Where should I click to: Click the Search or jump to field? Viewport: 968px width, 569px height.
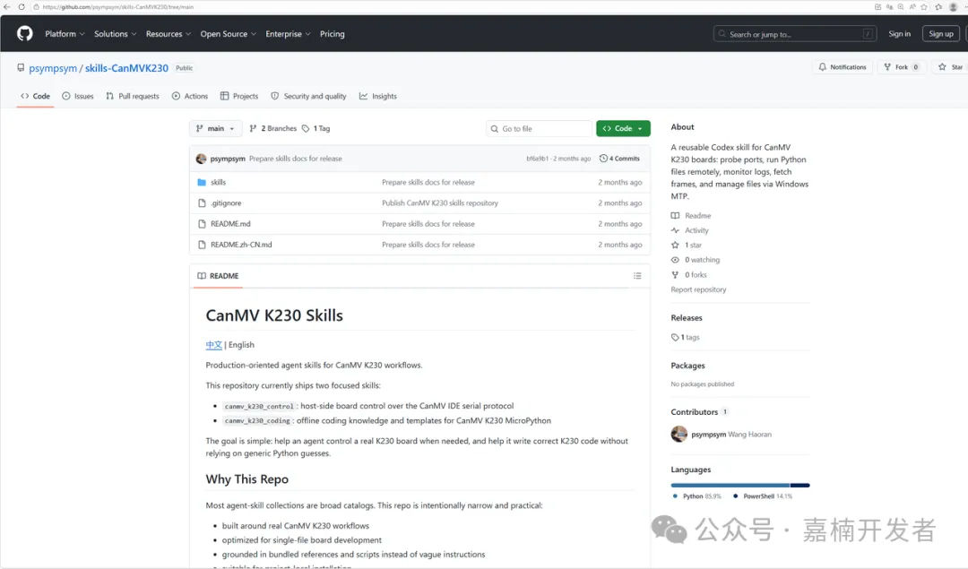(794, 34)
